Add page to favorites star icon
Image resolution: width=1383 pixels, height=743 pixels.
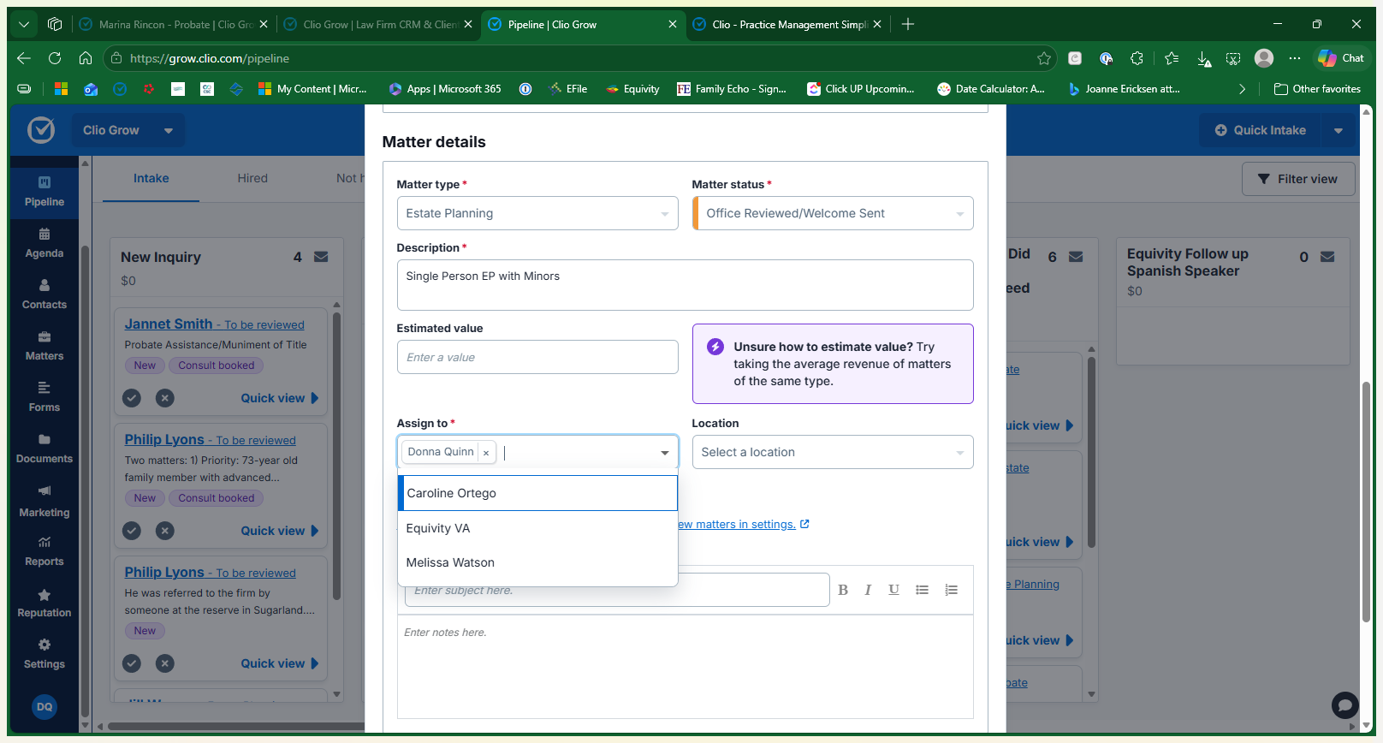click(1044, 58)
